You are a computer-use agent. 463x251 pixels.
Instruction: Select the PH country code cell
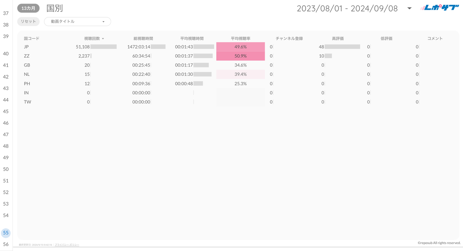27,83
